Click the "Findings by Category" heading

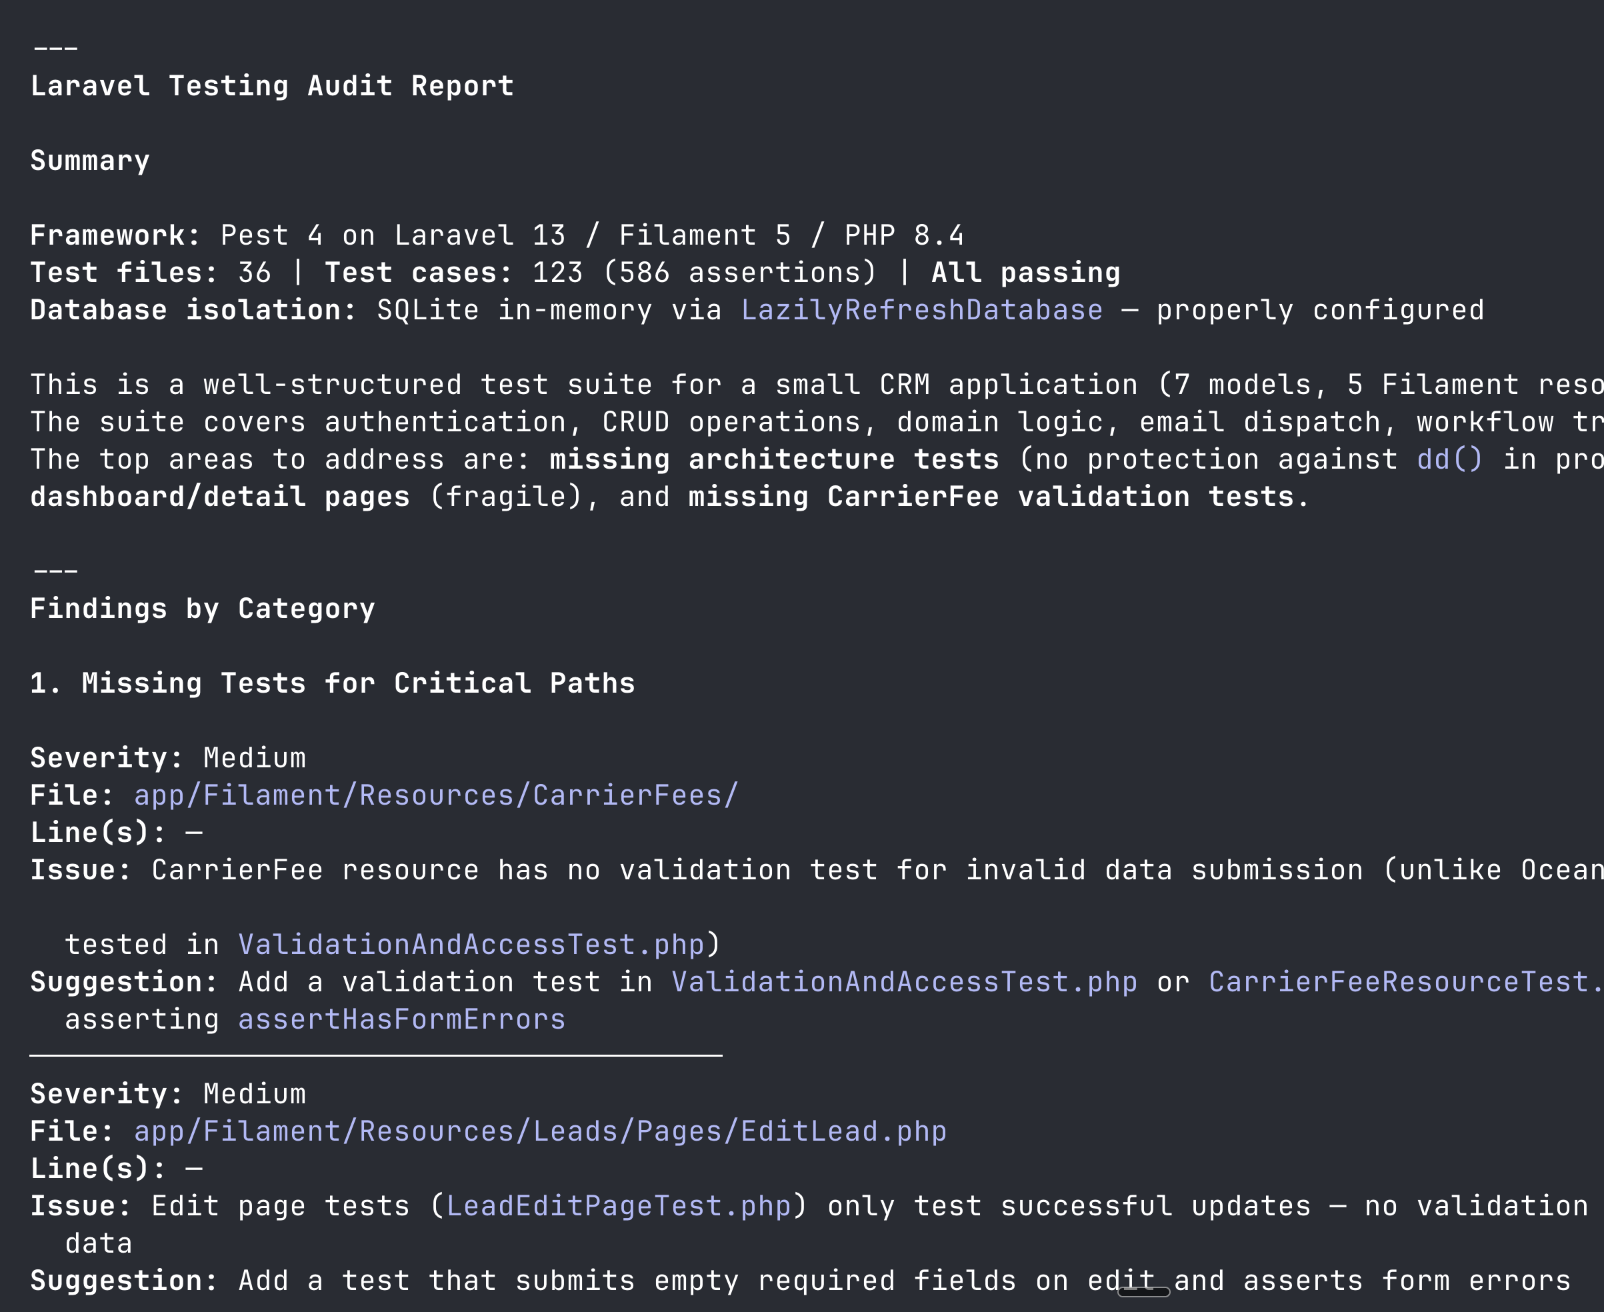[x=203, y=609]
